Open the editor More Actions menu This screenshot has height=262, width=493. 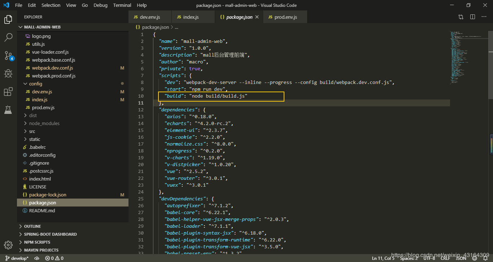[484, 17]
